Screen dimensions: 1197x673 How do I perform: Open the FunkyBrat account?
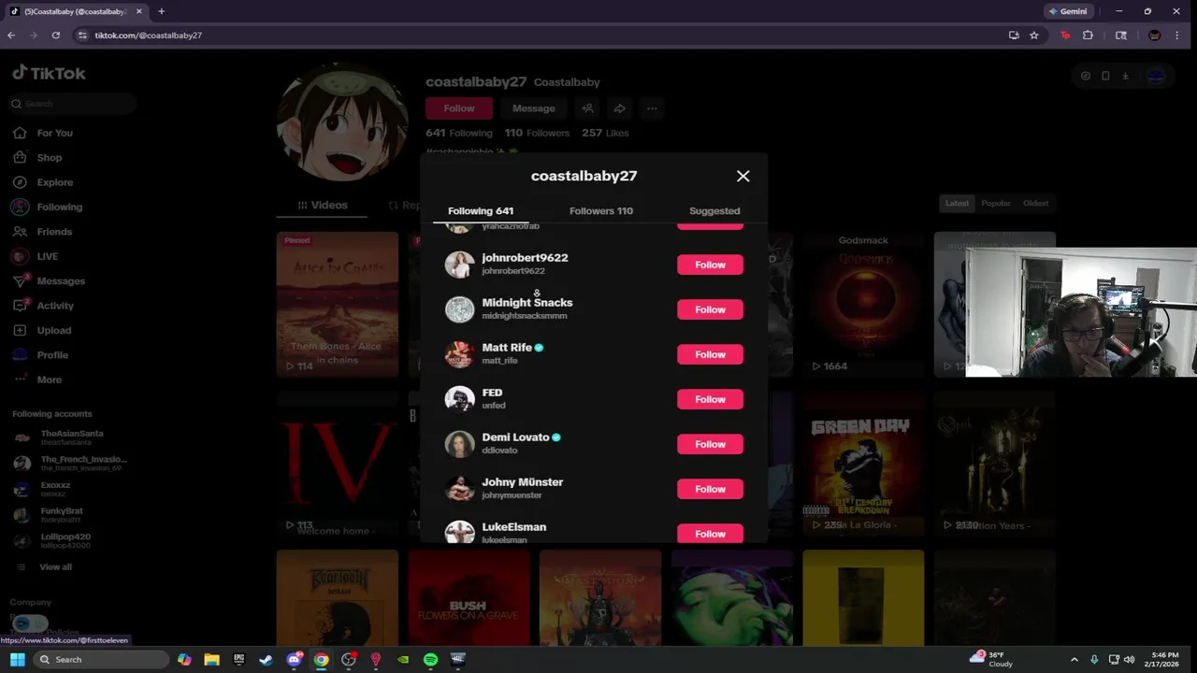[x=61, y=515]
